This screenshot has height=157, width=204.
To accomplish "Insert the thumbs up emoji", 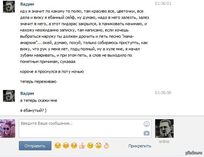I will (82, 146).
